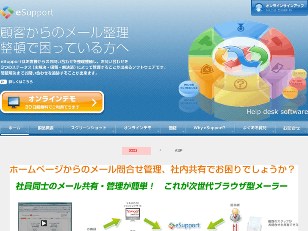This screenshot has width=308, height=231.
Task: Play the video thumbnail
Action: pyautogui.click(x=44, y=223)
